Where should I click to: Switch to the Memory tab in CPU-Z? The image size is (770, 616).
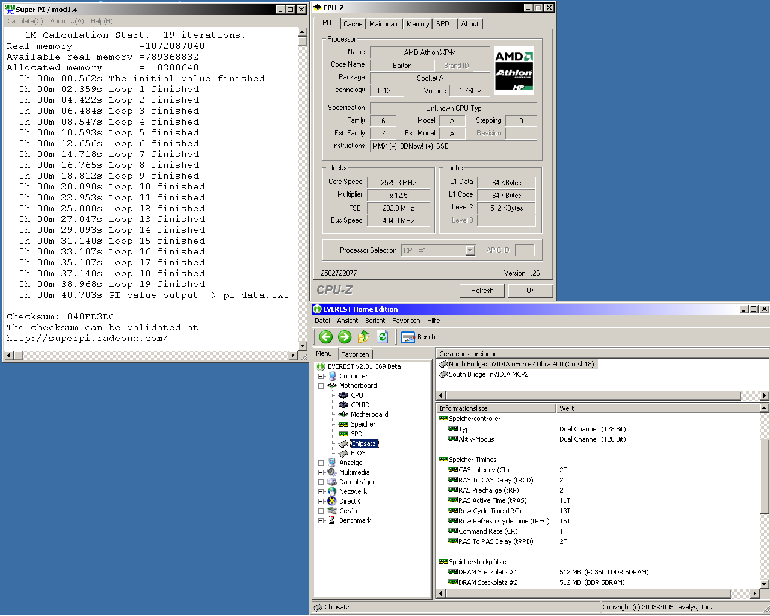point(417,24)
